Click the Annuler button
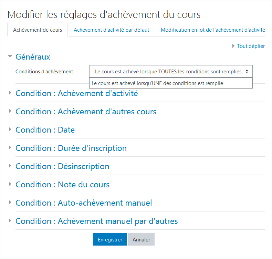 point(142,239)
